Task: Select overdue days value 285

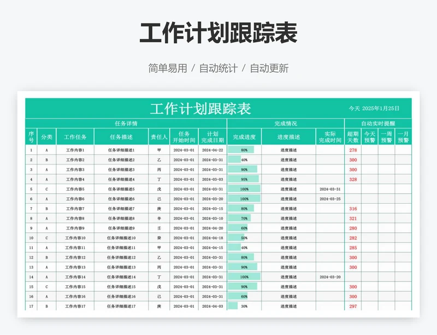Action: click(x=353, y=248)
